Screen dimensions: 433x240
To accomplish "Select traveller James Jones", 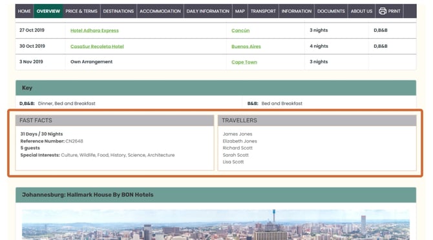I will click(x=237, y=134).
